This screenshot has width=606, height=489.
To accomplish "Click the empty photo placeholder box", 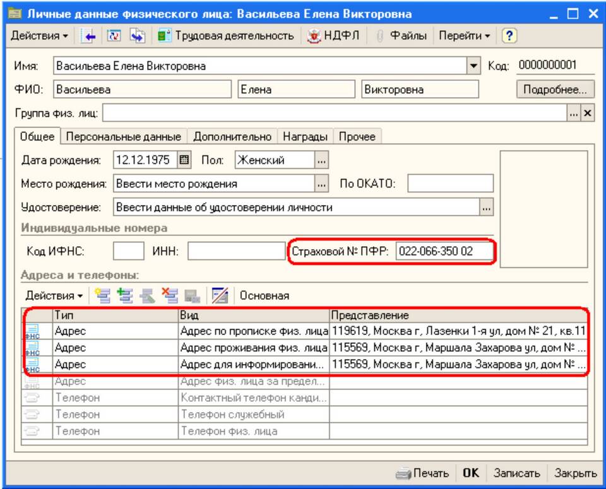I will (544, 209).
